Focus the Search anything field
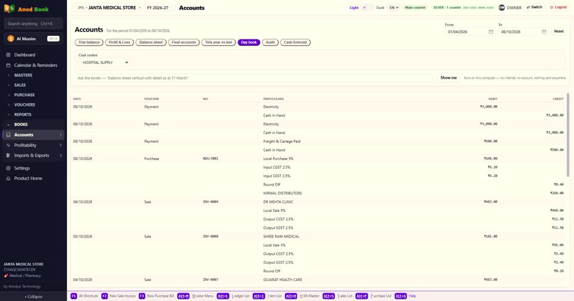 click(x=33, y=23)
